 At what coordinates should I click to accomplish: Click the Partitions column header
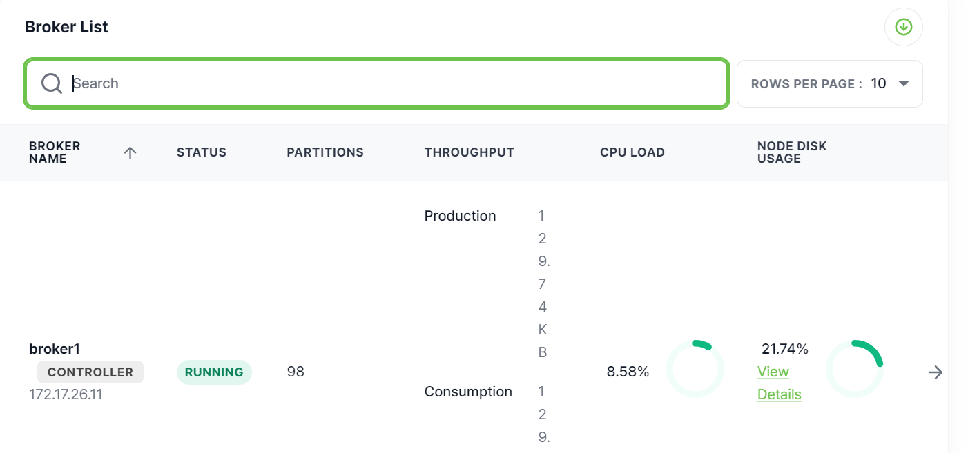[x=325, y=152]
